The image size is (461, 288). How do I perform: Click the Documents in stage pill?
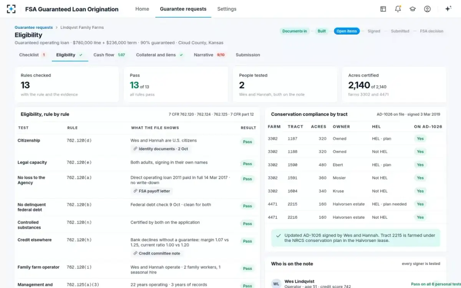click(x=295, y=31)
